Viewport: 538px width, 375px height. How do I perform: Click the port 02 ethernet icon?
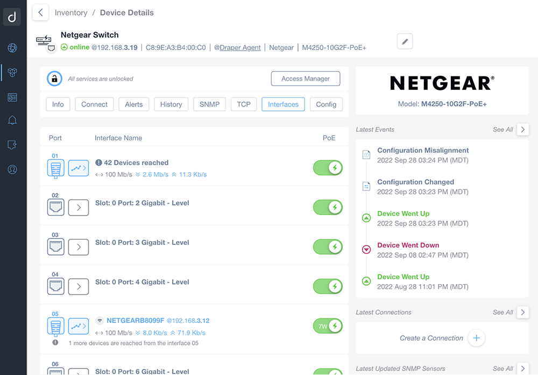(55, 207)
